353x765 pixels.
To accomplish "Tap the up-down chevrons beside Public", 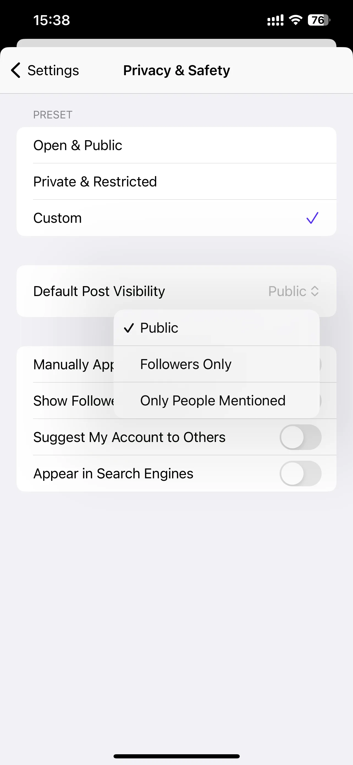I will 315,291.
